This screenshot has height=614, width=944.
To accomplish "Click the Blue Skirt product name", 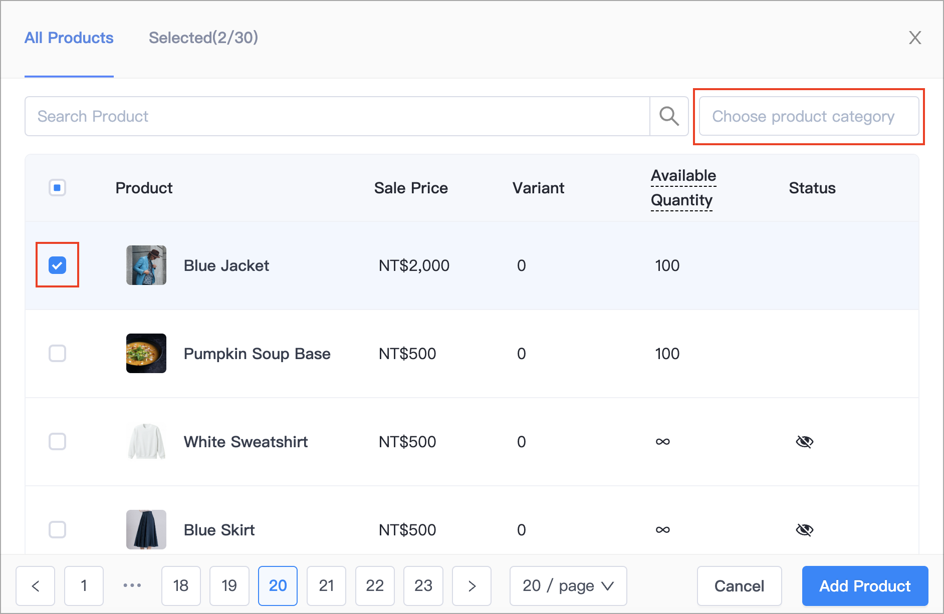I will (219, 530).
